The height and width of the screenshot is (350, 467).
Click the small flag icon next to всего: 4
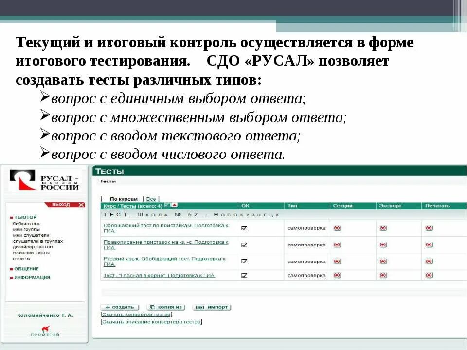tap(167, 205)
